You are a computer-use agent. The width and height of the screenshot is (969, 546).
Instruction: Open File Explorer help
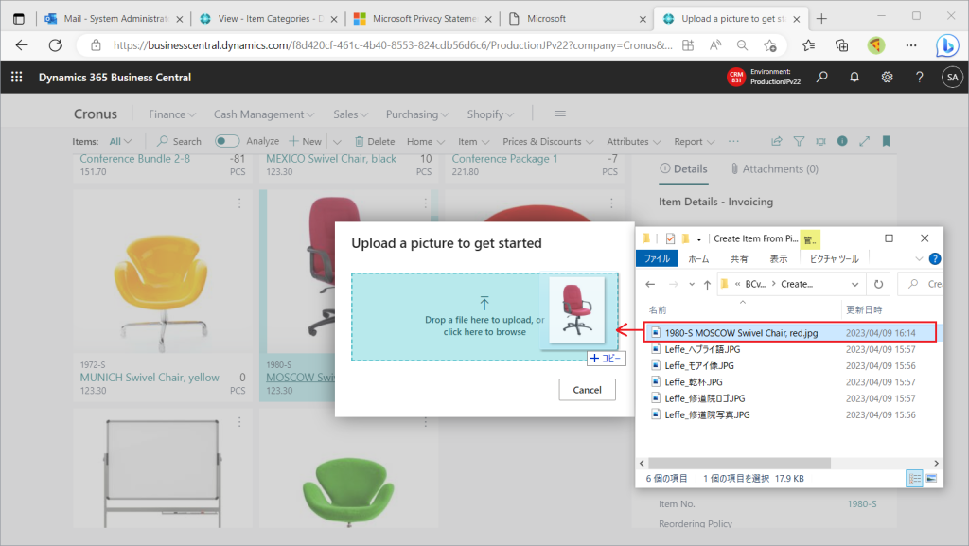[x=935, y=258]
